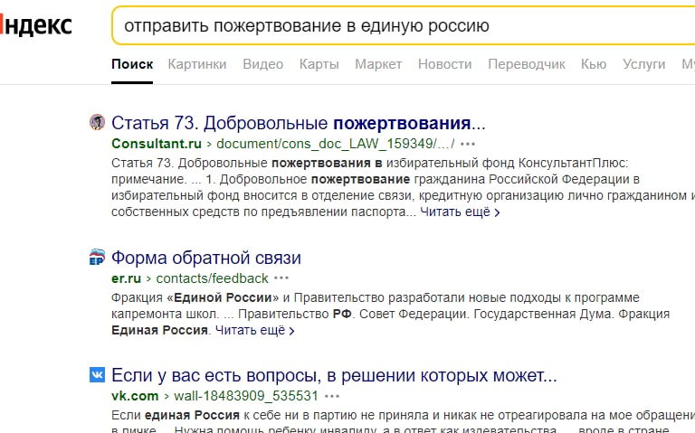Expand 'Читать ещё' in the er.ru snippet

pyautogui.click(x=255, y=330)
